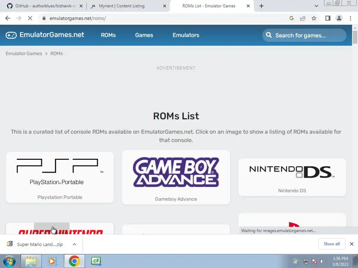The image size is (358, 268).
Task: Close the GitHub tab
Action: click(81, 6)
